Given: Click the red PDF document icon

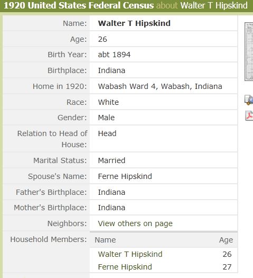Looking at the screenshot, I should [x=249, y=115].
